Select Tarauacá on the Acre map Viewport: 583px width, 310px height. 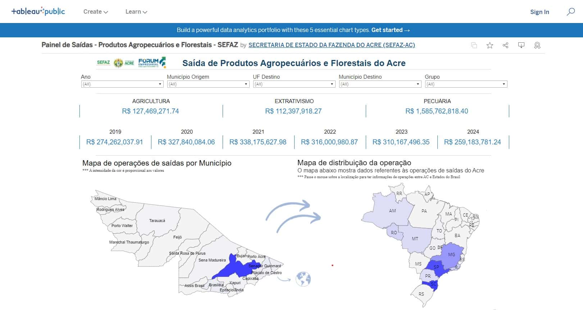tap(157, 221)
